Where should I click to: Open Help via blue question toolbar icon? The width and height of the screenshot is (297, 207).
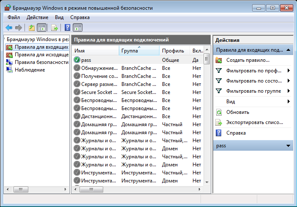(x=67, y=28)
